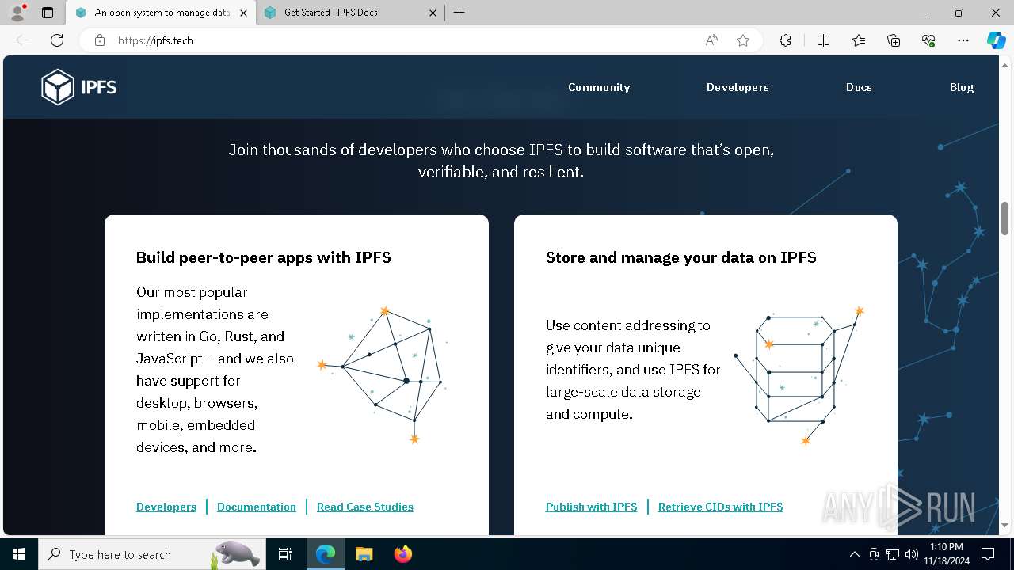Open the taskbar clock and date
The height and width of the screenshot is (570, 1014).
(946, 554)
